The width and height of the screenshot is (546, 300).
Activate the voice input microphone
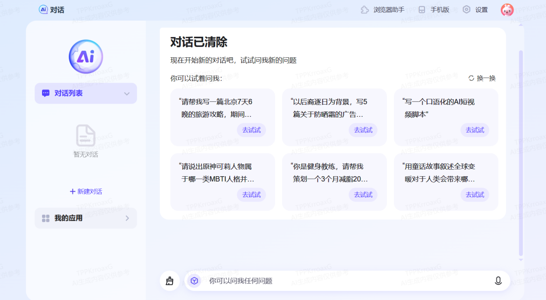498,281
